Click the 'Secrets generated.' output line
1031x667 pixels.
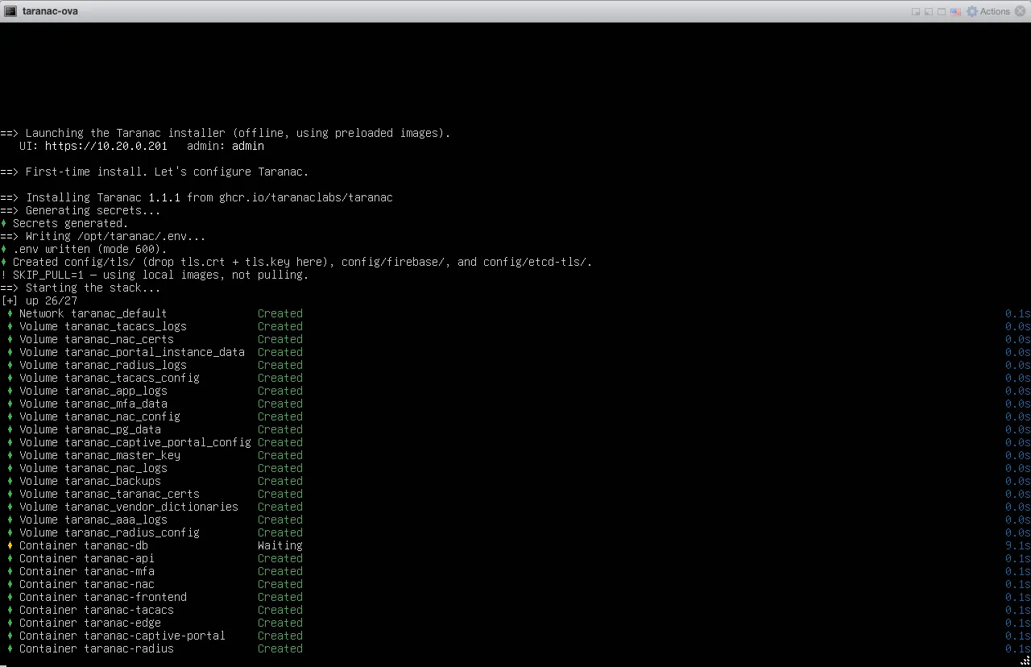[64, 223]
